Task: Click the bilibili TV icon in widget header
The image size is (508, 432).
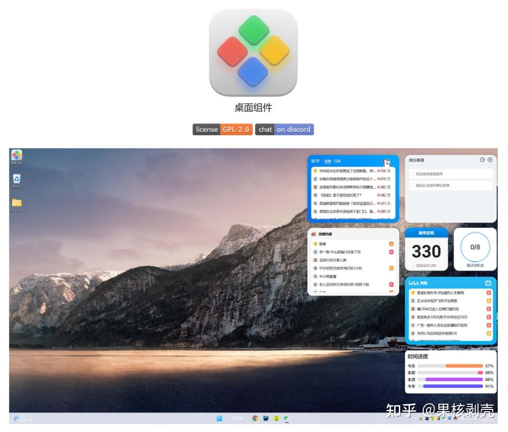Action: [488, 283]
